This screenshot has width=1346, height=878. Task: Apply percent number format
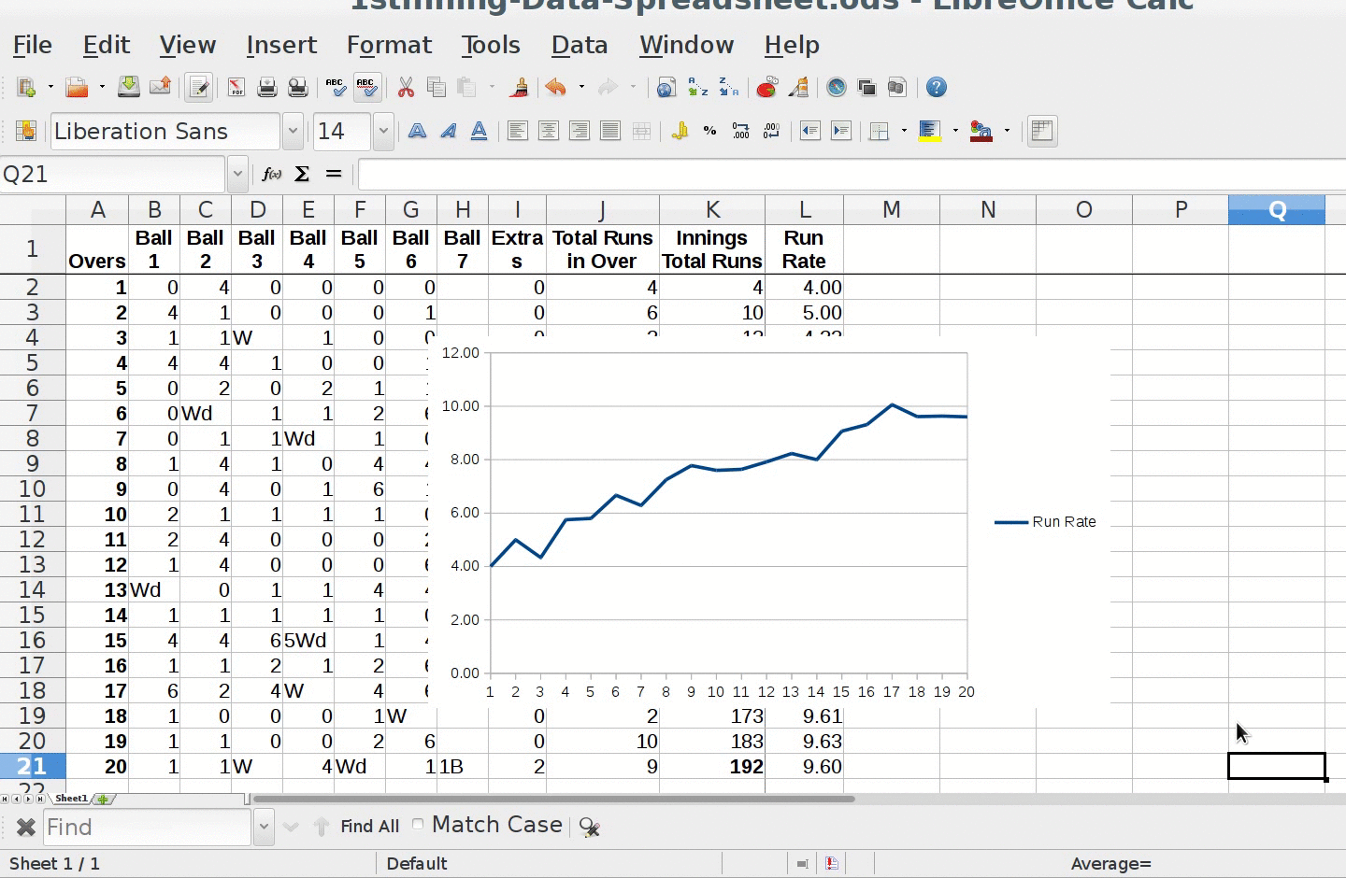710,132
